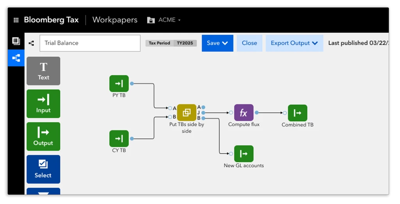Select the Combined TB output node
This screenshot has width=400, height=204.
[298, 113]
